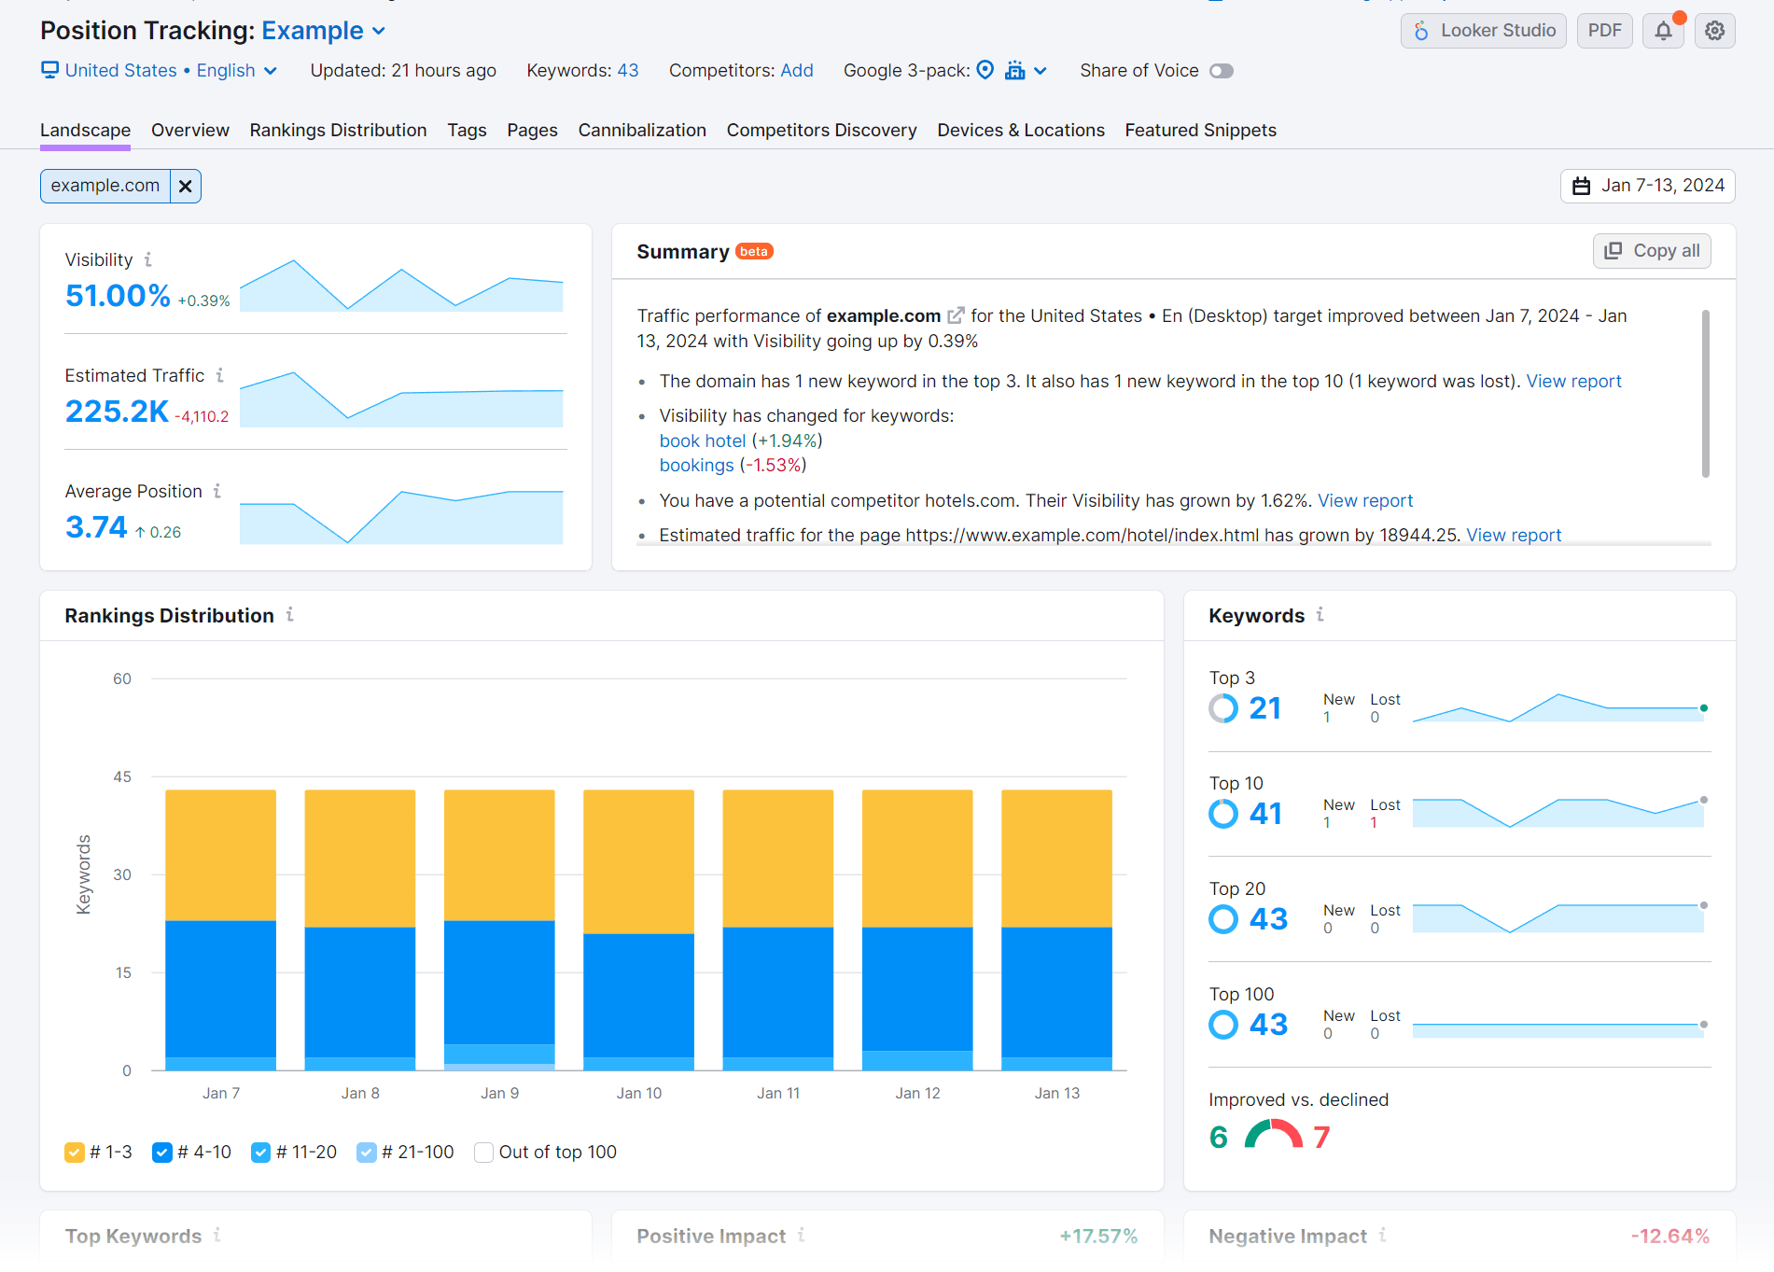The image size is (1774, 1272).
Task: Remove the example.com filter chip
Action: point(186,186)
